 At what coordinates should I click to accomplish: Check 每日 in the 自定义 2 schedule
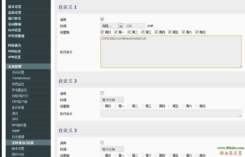point(197,106)
